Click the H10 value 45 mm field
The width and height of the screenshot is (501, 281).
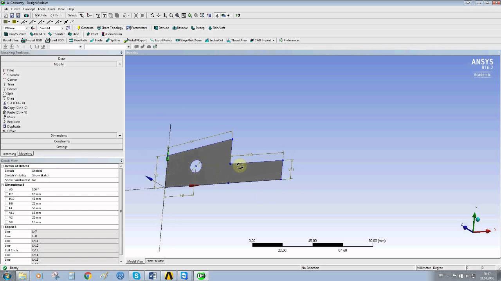pyautogui.click(x=75, y=199)
